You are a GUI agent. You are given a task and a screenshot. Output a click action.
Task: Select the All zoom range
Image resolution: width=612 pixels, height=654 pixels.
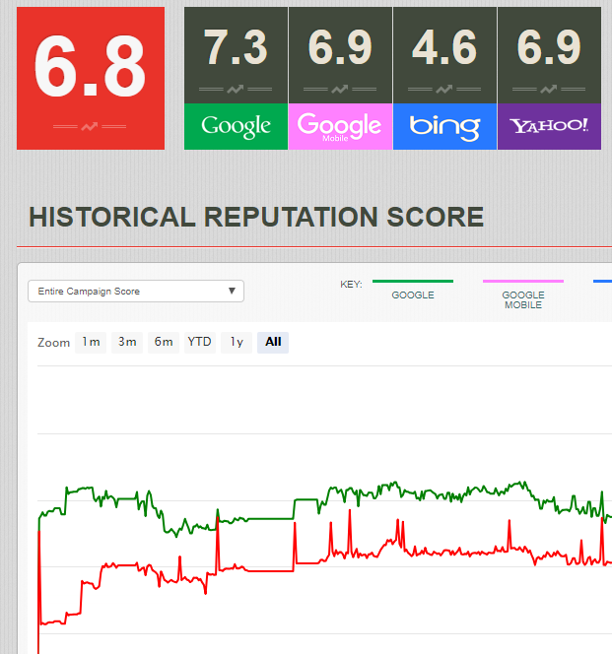273,342
